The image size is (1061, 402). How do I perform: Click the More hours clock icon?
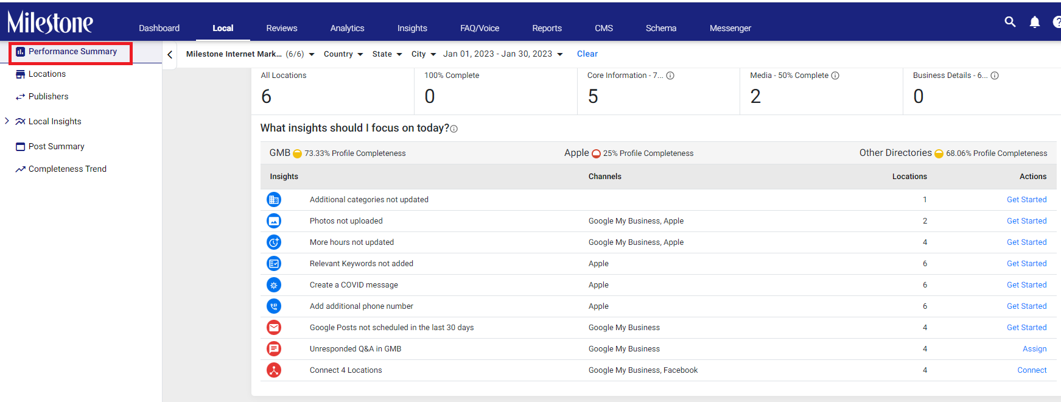coord(274,242)
